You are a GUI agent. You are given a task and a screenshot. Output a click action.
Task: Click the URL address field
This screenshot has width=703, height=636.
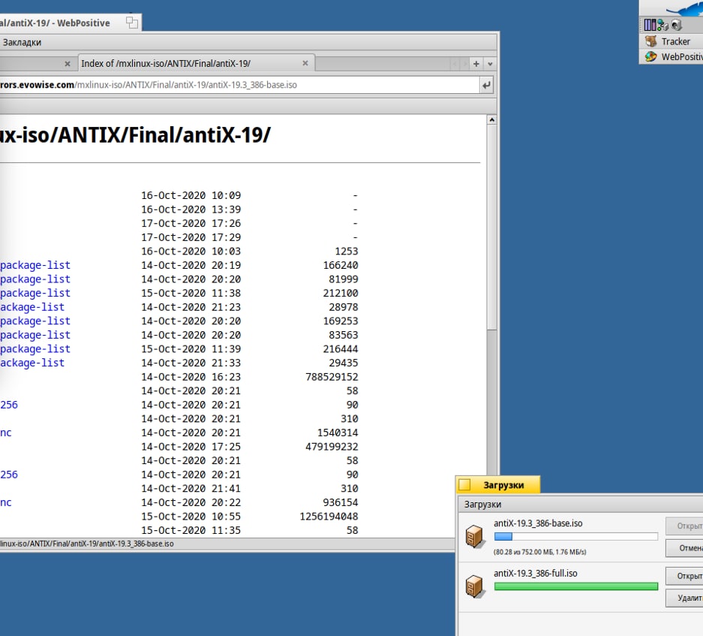click(238, 85)
